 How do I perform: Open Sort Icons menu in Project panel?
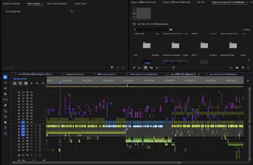[174, 68]
